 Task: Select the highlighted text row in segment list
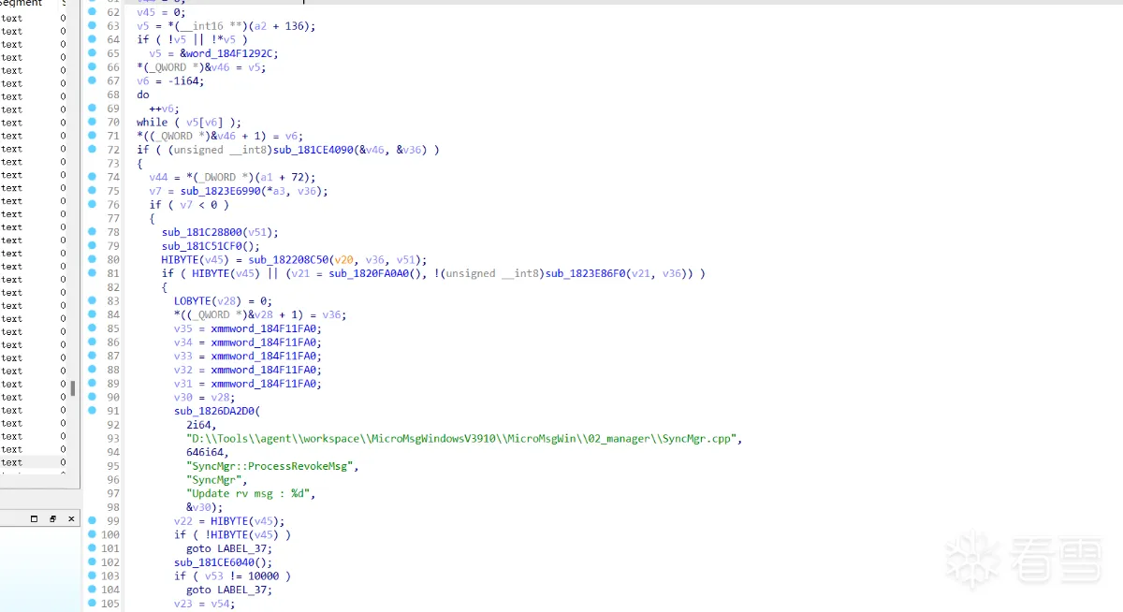click(x=35, y=462)
